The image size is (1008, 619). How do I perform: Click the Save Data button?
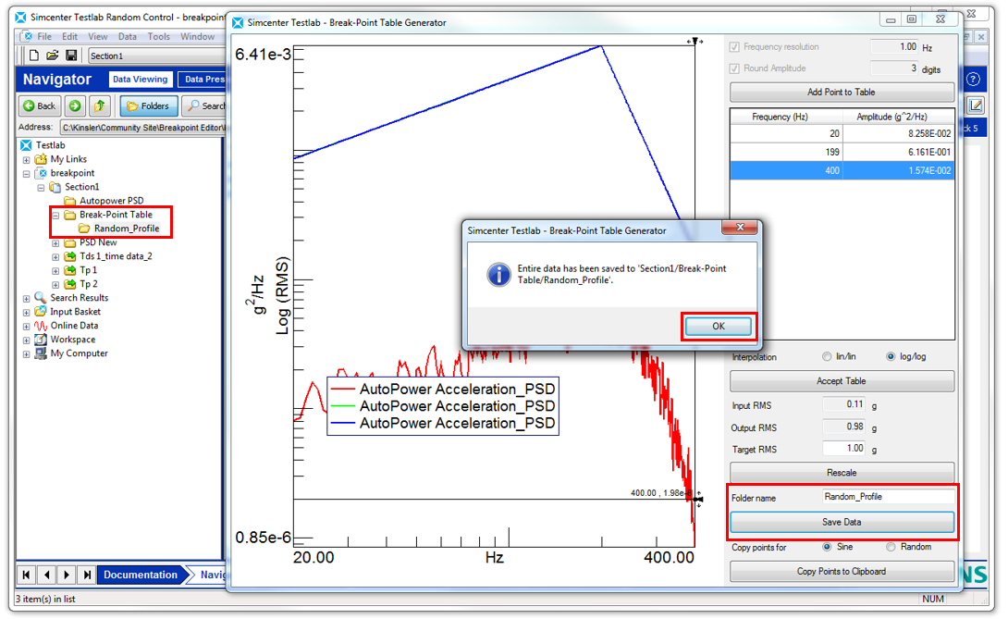coord(842,522)
